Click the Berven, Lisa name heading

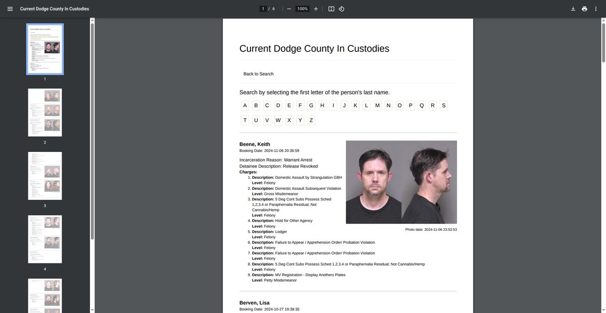click(255, 303)
